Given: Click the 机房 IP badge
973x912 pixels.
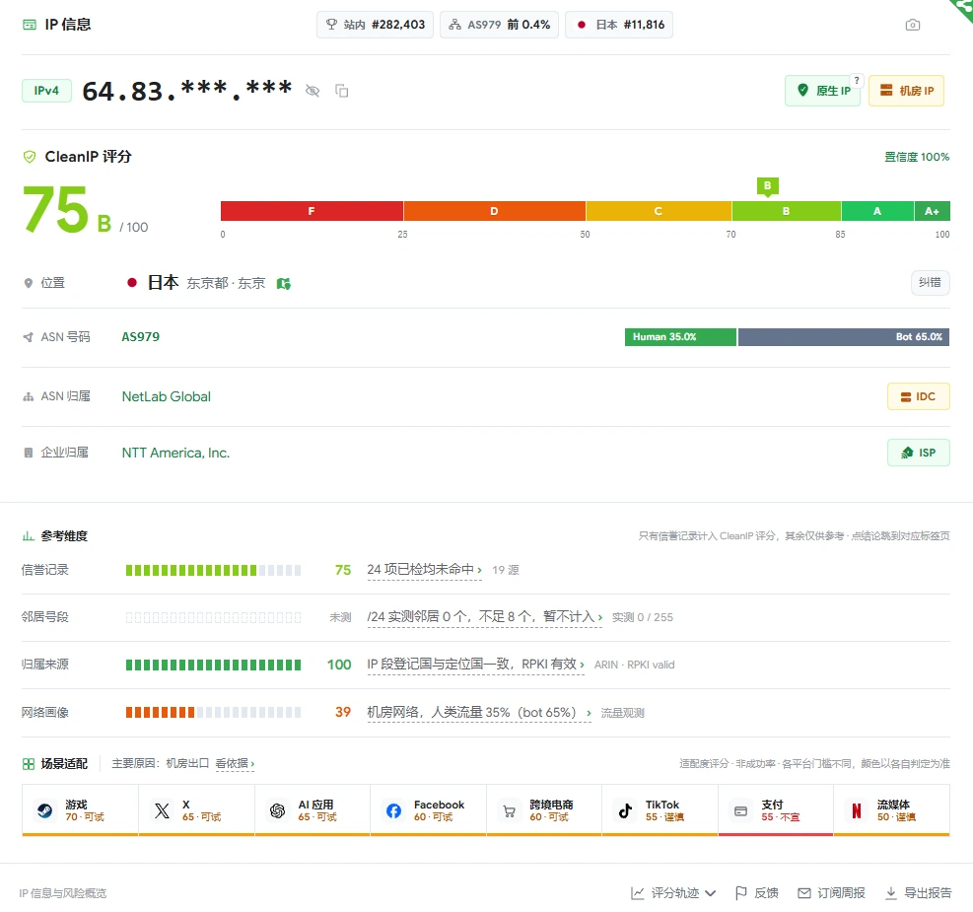Looking at the screenshot, I should [906, 91].
